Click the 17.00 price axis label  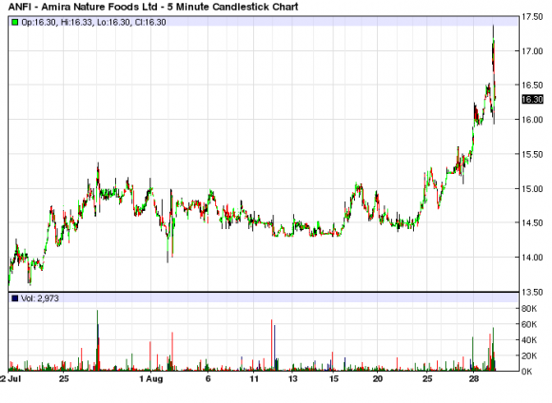coord(532,51)
